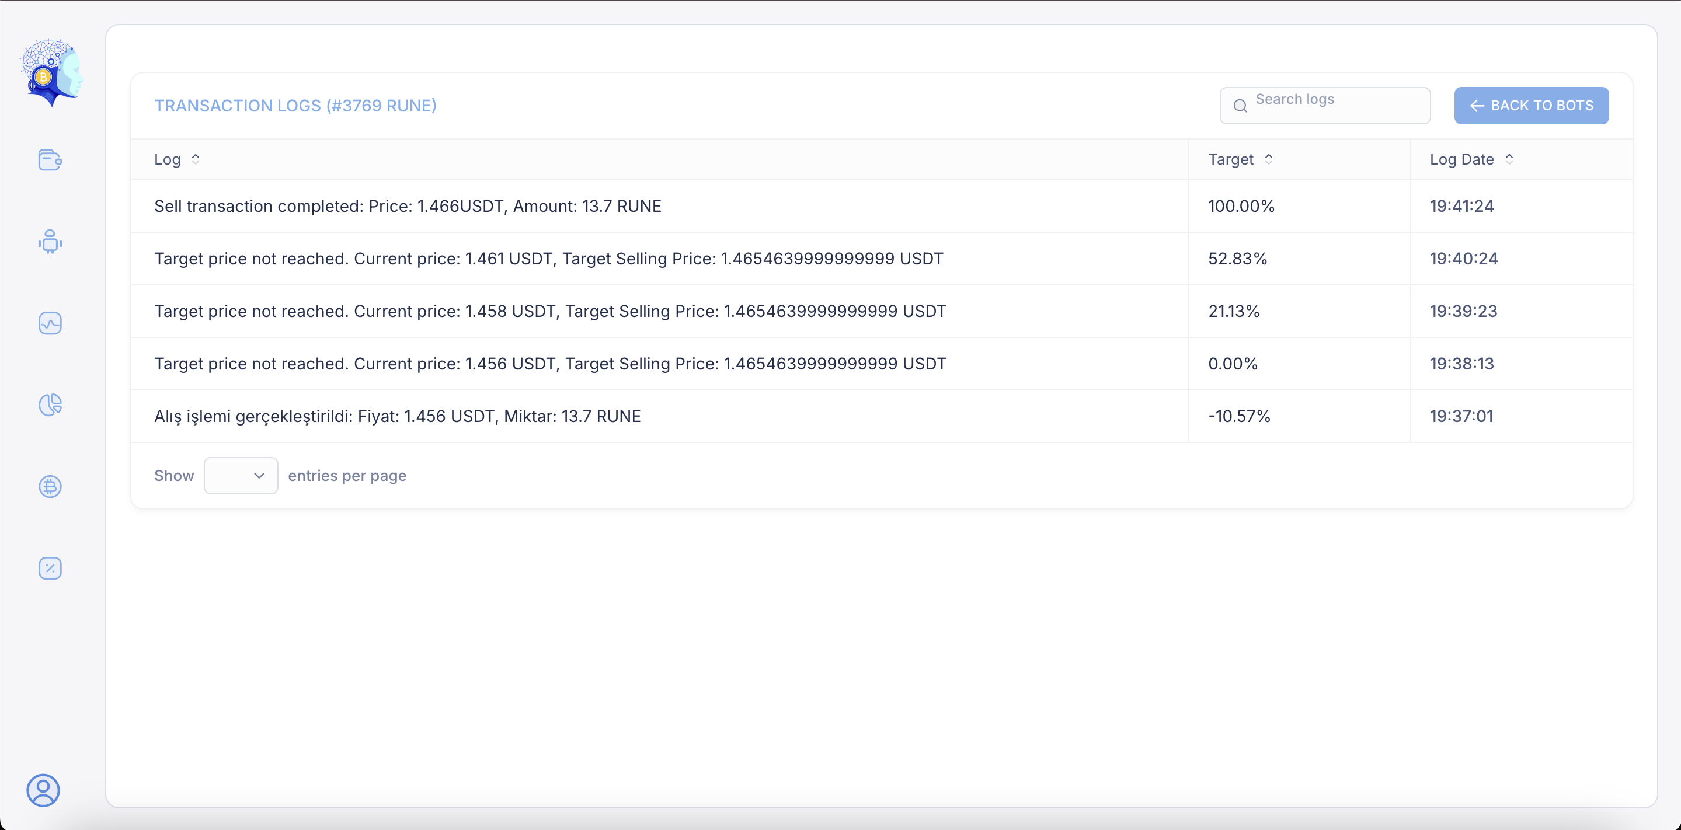Open the bitcoin coin icon in sidebar

coord(50,487)
